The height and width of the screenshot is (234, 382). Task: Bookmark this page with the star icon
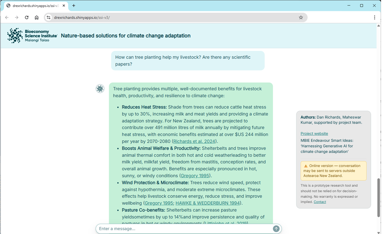tap(301, 17)
